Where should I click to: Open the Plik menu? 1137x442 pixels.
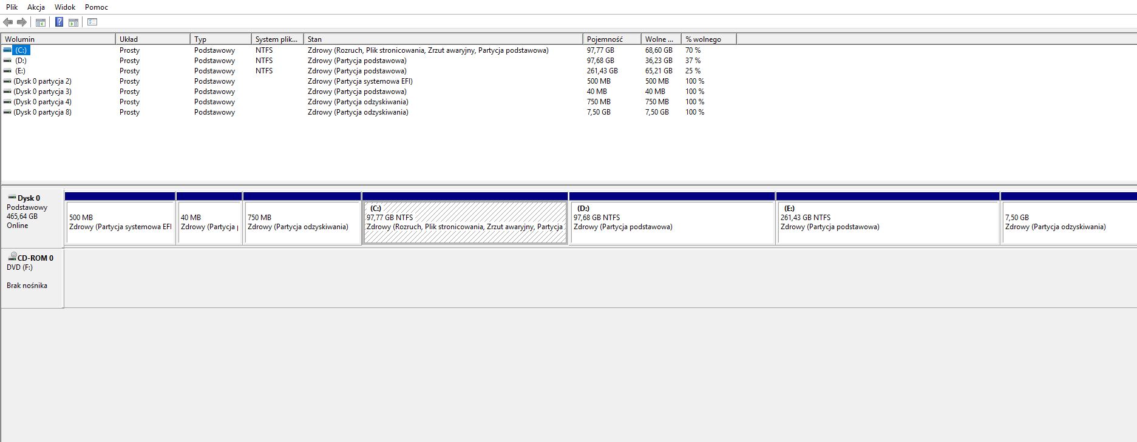(x=12, y=7)
